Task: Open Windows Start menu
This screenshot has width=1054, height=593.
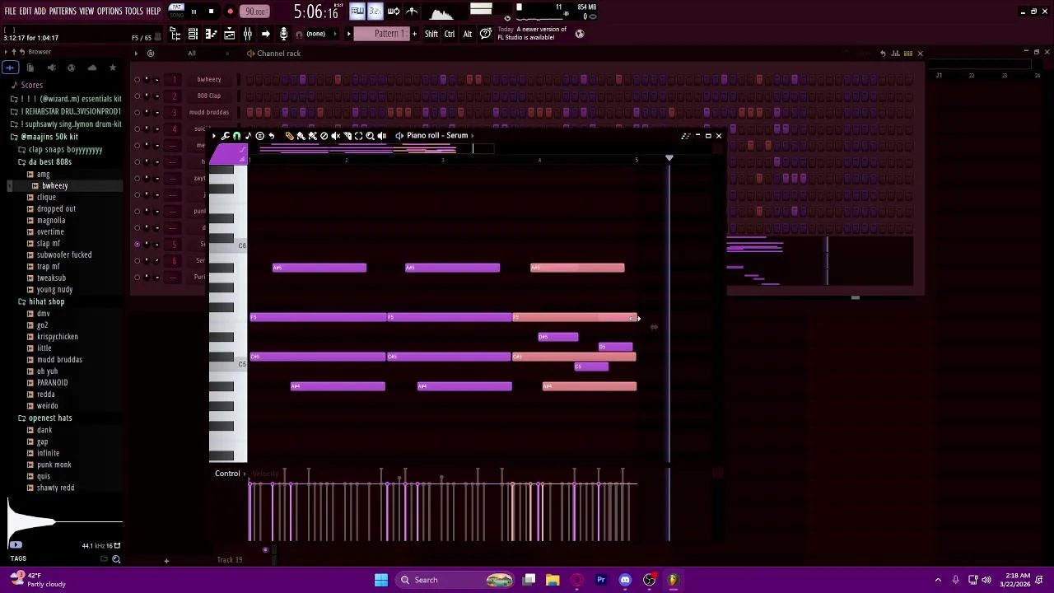Action: coord(381,580)
